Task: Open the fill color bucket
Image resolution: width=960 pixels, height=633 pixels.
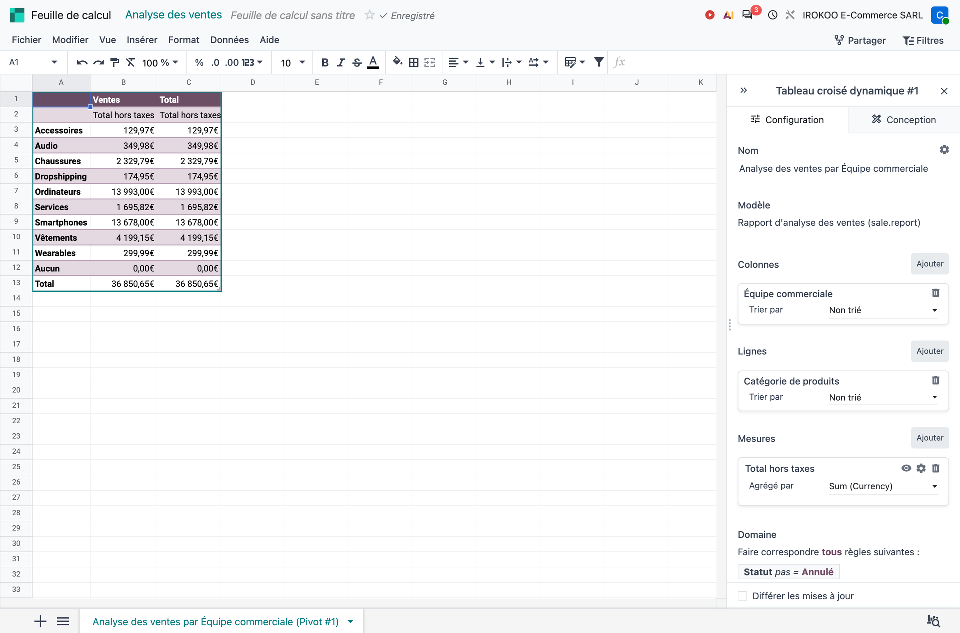Action: click(x=398, y=62)
